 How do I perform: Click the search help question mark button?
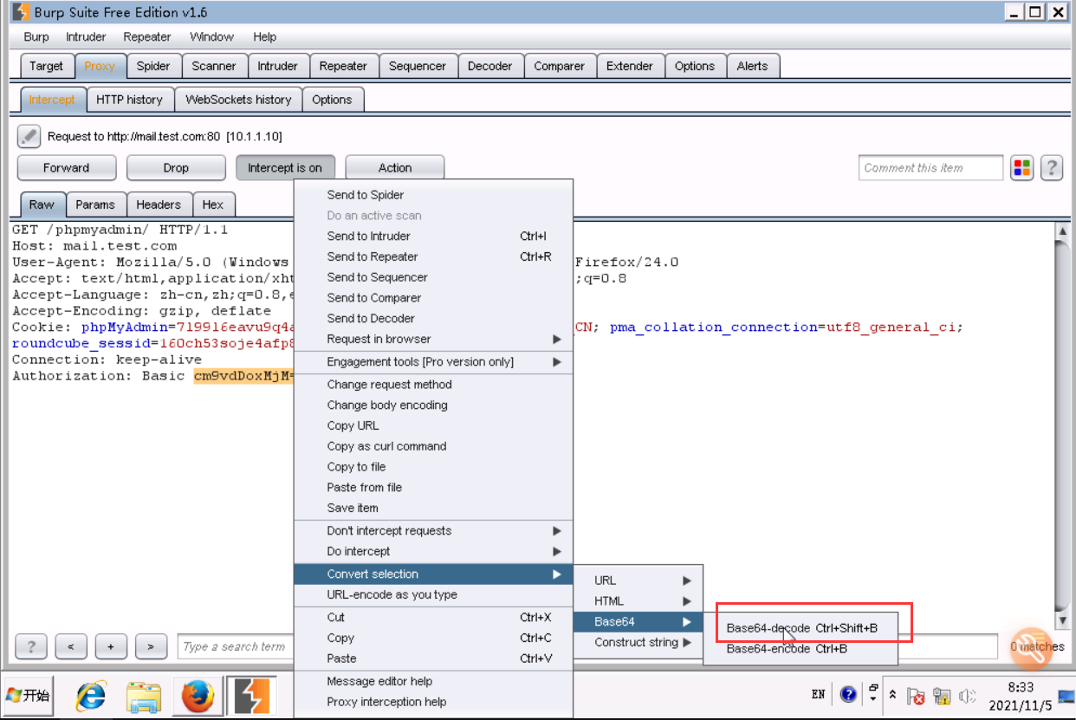click(x=31, y=646)
